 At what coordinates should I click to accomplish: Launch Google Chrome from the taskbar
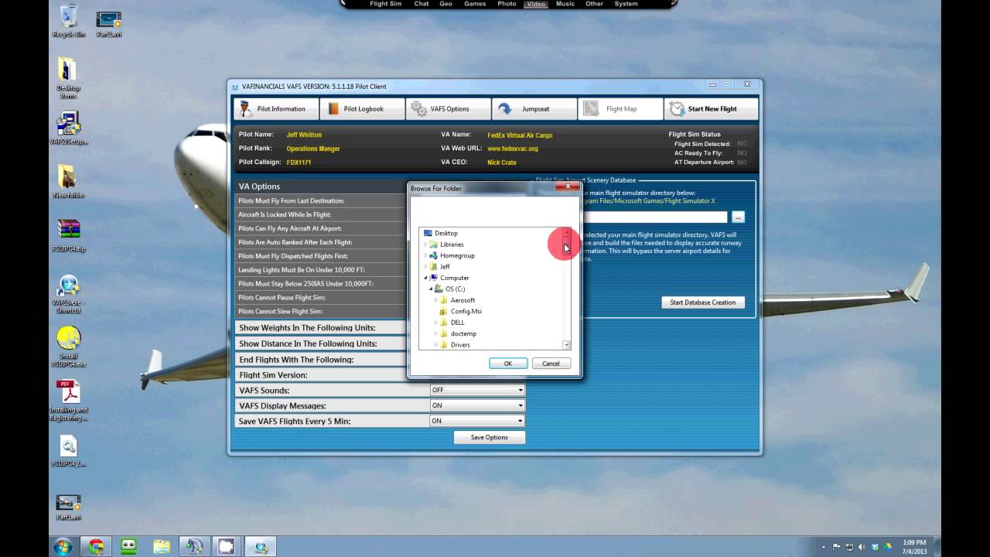click(96, 547)
